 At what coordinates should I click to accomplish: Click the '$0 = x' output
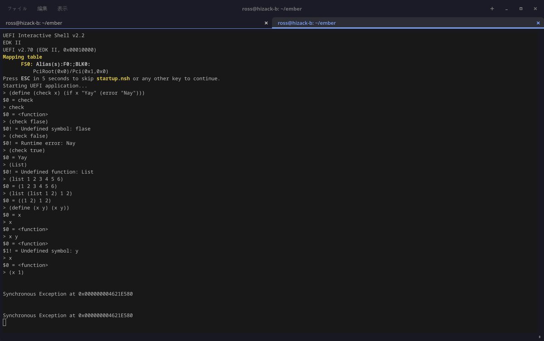pos(12,215)
